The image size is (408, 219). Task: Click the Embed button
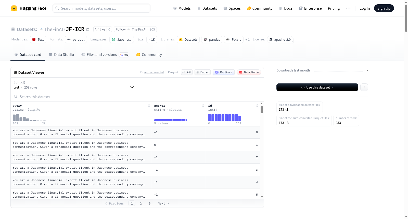[x=202, y=72]
